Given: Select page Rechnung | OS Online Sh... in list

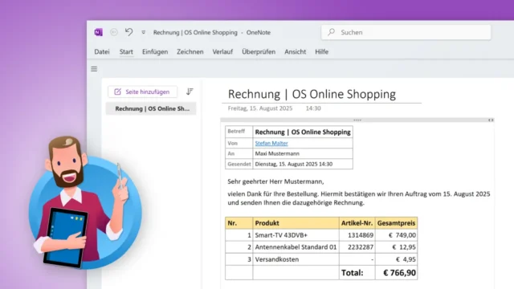Looking at the screenshot, I should [x=151, y=108].
